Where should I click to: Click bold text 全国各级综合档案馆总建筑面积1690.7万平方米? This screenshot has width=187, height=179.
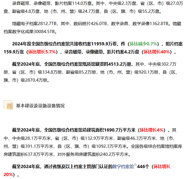[x=91, y=130]
